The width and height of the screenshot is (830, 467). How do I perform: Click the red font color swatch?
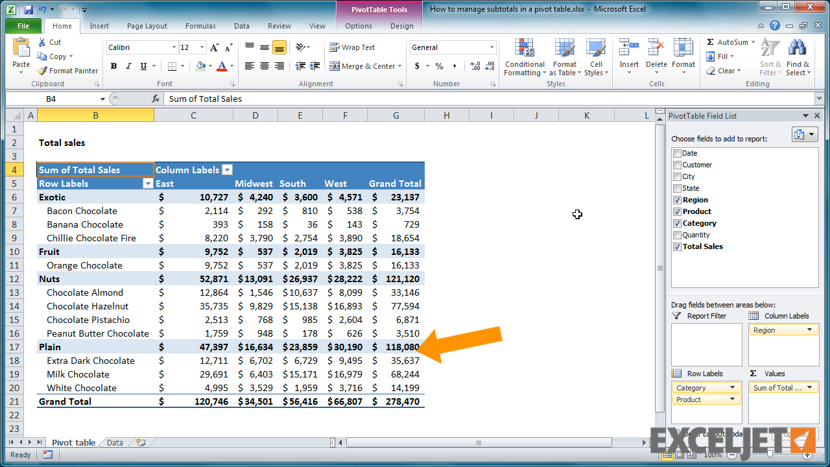222,66
